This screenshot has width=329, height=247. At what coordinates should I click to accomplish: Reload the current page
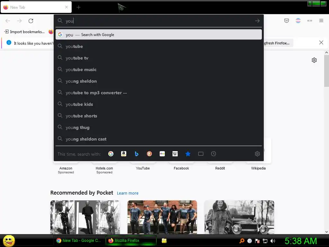coord(31,21)
